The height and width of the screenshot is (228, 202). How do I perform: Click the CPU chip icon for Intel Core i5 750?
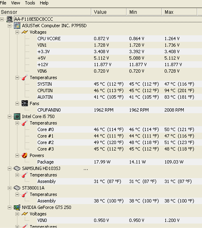tap(17, 116)
